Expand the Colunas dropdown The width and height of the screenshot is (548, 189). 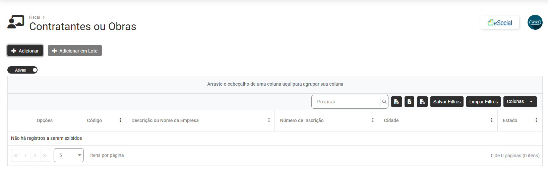[520, 102]
